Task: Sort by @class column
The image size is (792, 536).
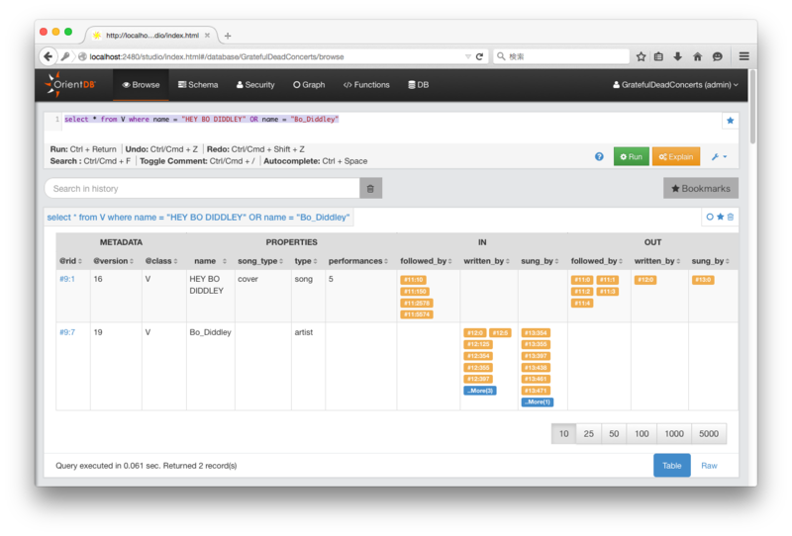Action: coord(161,261)
